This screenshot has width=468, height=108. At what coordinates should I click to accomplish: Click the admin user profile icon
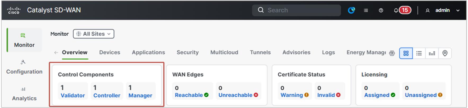point(427,11)
